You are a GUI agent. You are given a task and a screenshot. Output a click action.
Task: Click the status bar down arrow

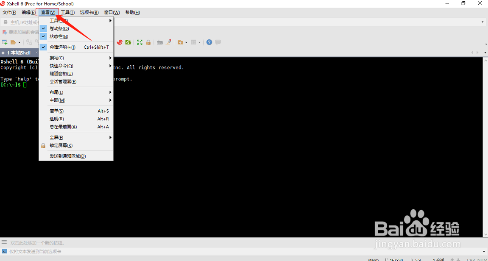coord(458,259)
